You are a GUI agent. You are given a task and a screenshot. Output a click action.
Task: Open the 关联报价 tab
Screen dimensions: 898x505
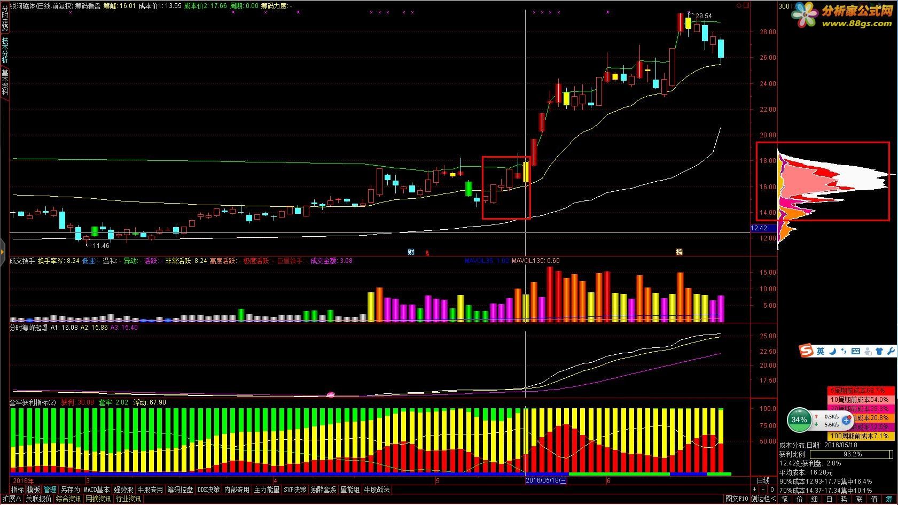coord(38,499)
